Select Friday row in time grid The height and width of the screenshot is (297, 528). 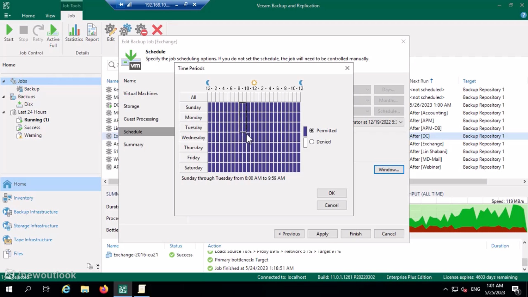(x=193, y=158)
